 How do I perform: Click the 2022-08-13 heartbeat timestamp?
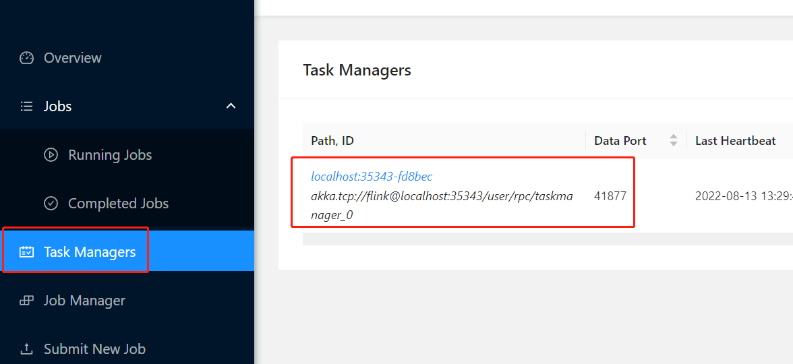pos(743,196)
